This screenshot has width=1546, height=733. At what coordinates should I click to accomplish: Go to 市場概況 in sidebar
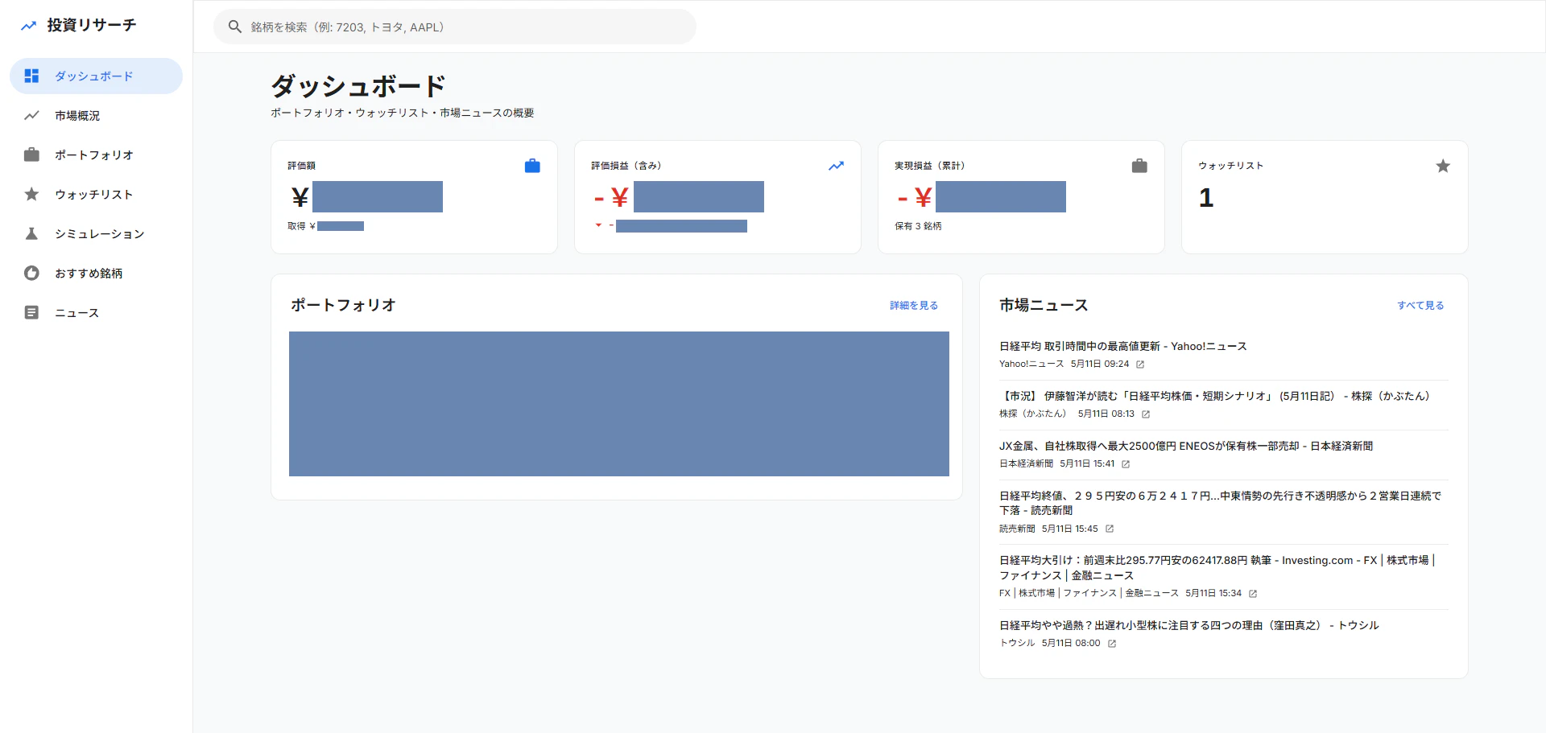tap(96, 115)
